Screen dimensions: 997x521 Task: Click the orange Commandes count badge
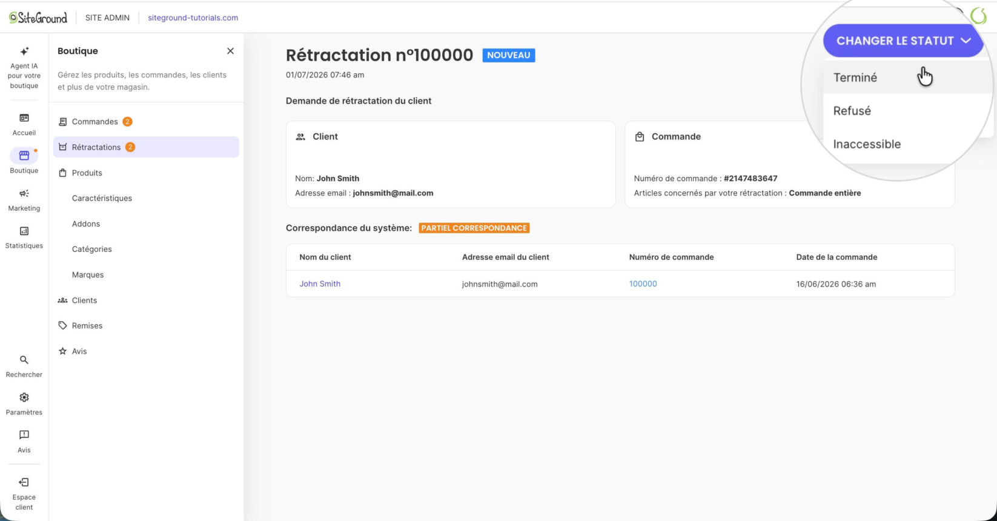point(127,122)
